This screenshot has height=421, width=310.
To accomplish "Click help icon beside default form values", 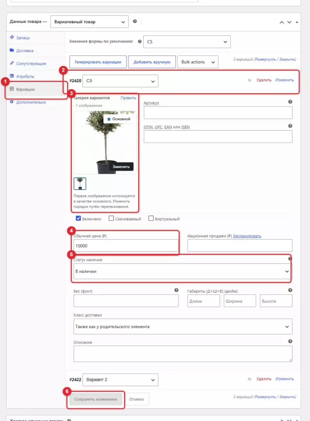I will pos(140,42).
